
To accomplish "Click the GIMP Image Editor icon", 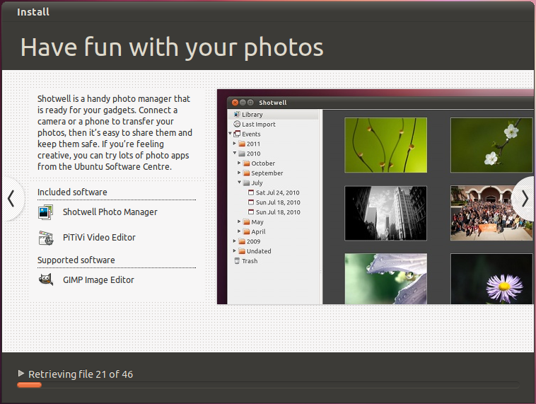I will (46, 279).
